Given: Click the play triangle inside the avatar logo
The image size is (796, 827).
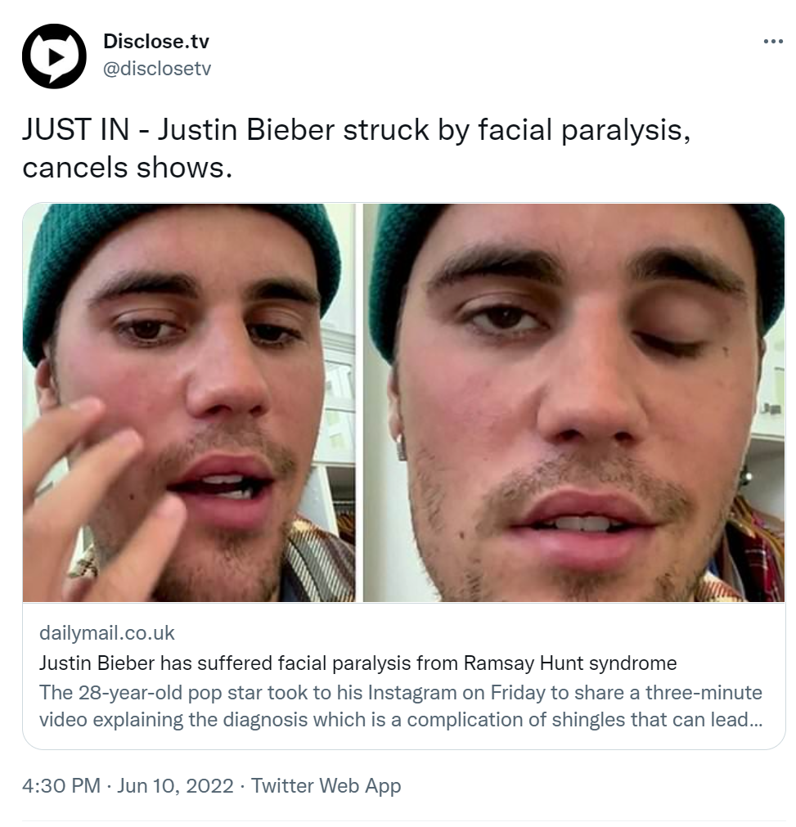Looking at the screenshot, I should pyautogui.click(x=56, y=57).
